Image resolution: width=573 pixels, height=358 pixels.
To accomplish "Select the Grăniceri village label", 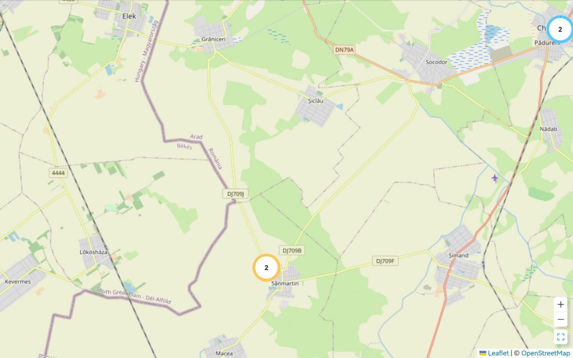I will pyautogui.click(x=213, y=39).
